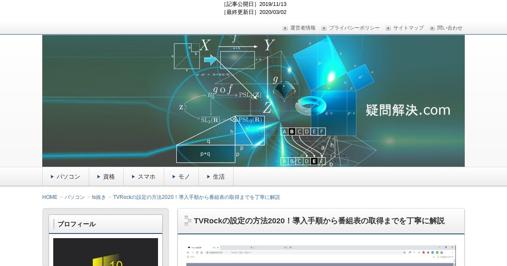The width and height of the screenshot is (507, 266).
Task: Click the 最終更新日 2020/03/02 text
Action: 255,12
